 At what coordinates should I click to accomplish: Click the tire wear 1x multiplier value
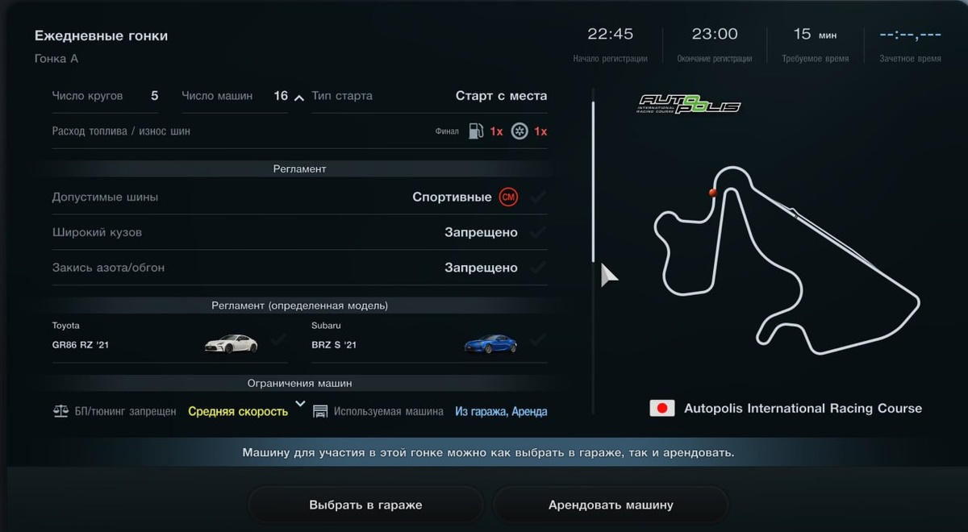[540, 131]
